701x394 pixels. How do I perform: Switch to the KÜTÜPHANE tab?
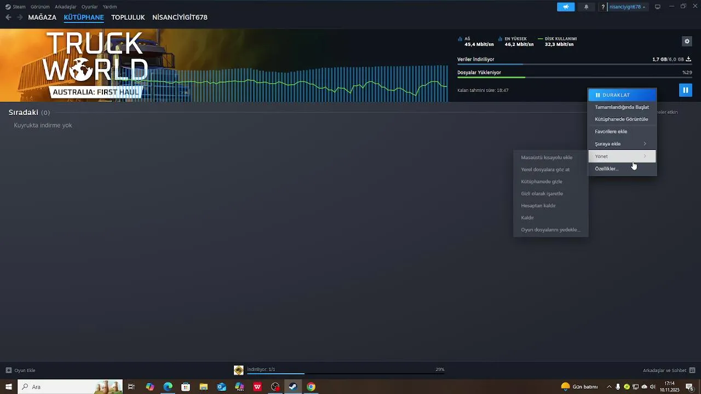pyautogui.click(x=84, y=17)
